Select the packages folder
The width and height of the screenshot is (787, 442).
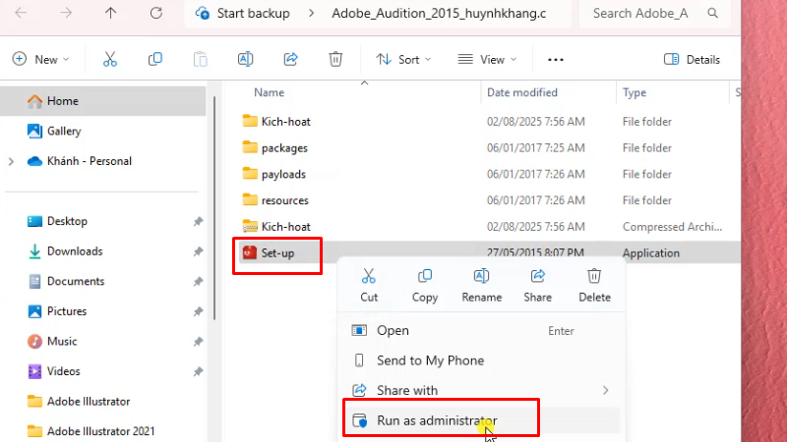pos(284,148)
